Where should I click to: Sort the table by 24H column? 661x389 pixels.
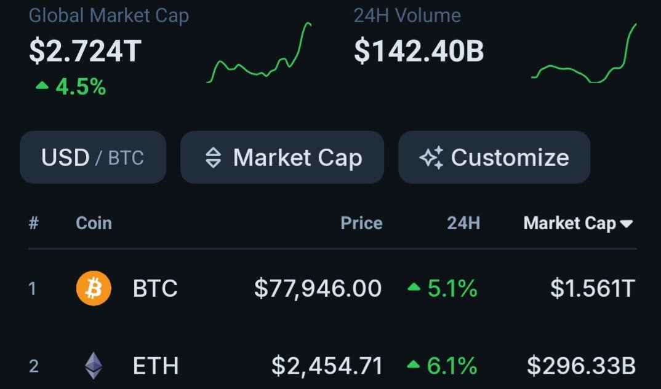click(x=463, y=223)
